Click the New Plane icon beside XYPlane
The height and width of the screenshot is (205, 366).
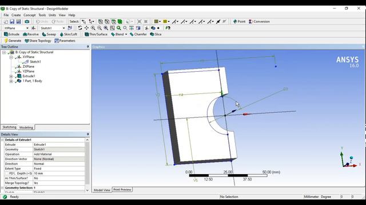click(x=33, y=28)
